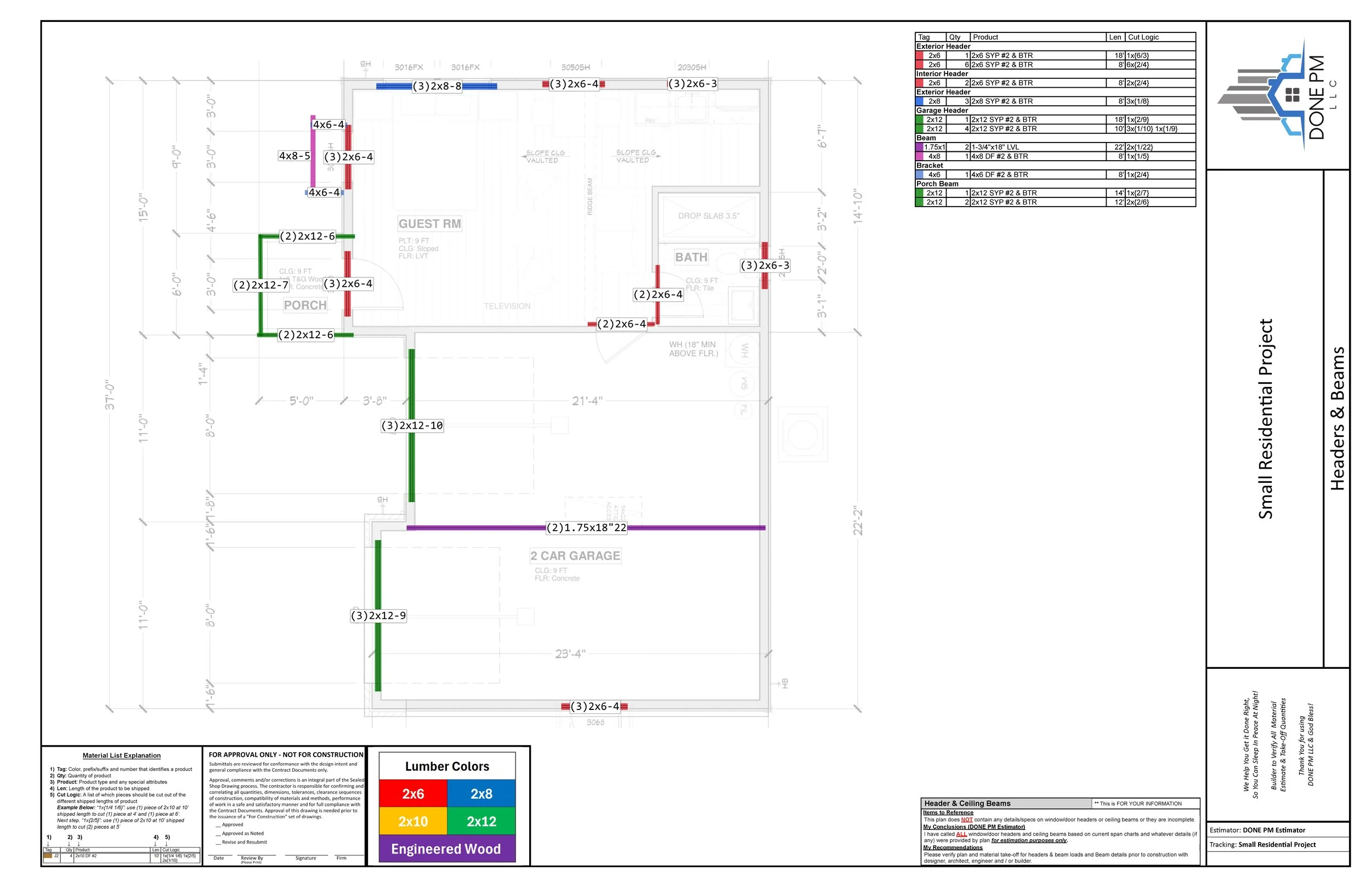Click the 1-3/4"x18" LVL product cell

coord(1039,147)
